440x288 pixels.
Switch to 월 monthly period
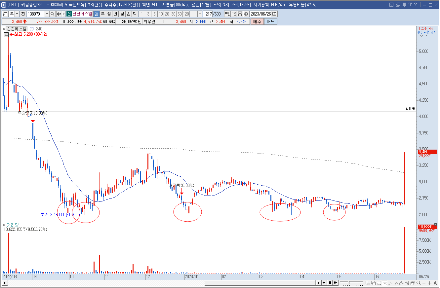(109, 14)
